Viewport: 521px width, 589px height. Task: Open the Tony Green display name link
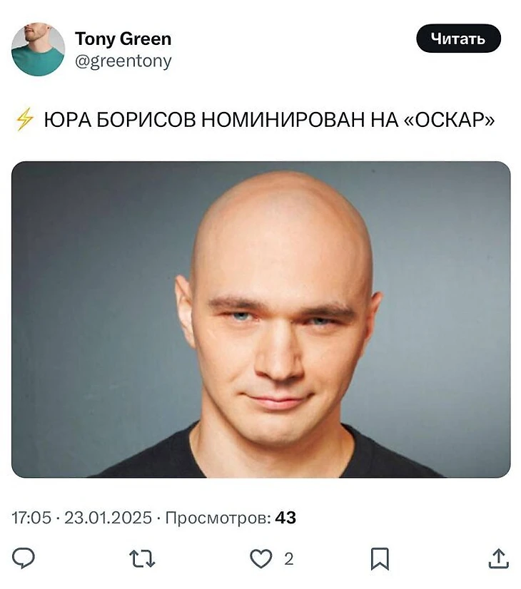123,39
